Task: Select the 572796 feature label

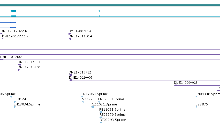Action: click(x=88, y=99)
